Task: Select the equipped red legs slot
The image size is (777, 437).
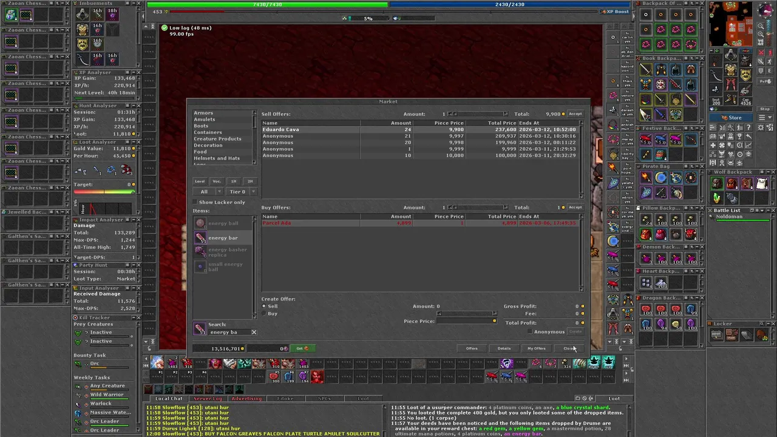Action: 731,84
